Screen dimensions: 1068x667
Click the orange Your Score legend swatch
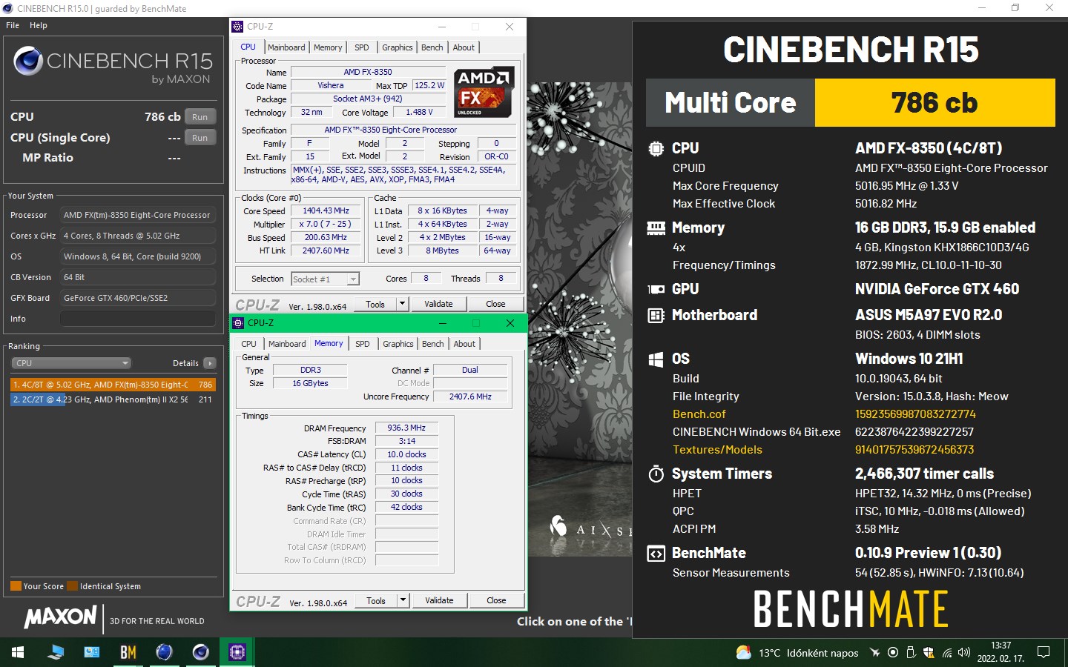pyautogui.click(x=16, y=586)
